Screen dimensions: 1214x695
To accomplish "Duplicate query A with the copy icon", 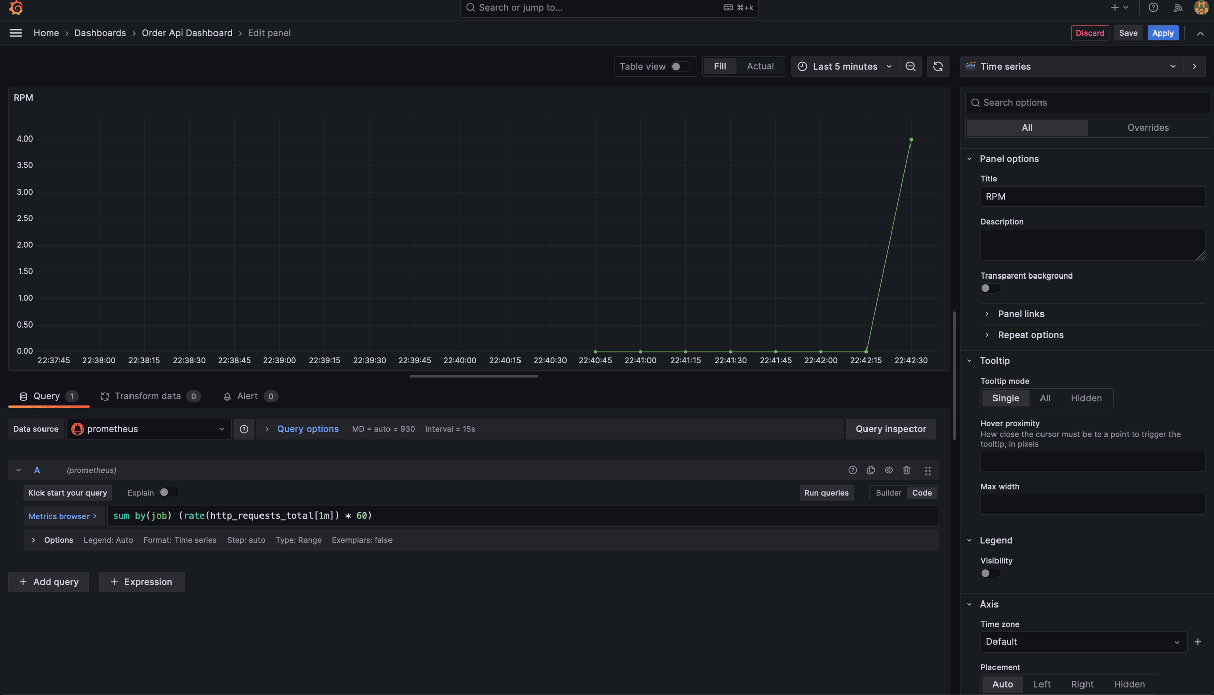I will tap(871, 470).
